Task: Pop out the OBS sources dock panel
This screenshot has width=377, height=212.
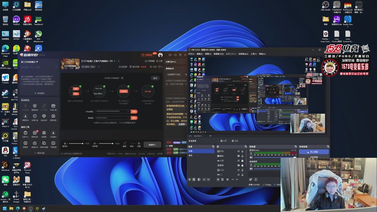Action: coord(246,147)
